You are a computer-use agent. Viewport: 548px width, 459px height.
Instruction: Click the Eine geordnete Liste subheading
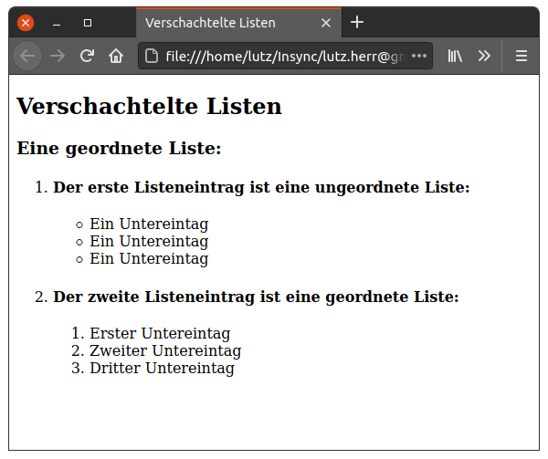[x=119, y=148]
